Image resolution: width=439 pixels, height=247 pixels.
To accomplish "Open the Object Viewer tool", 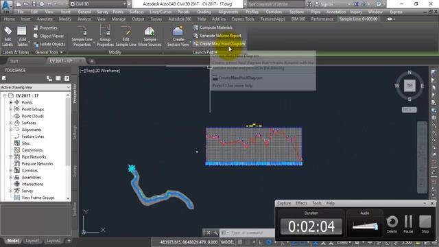I will click(x=49, y=36).
